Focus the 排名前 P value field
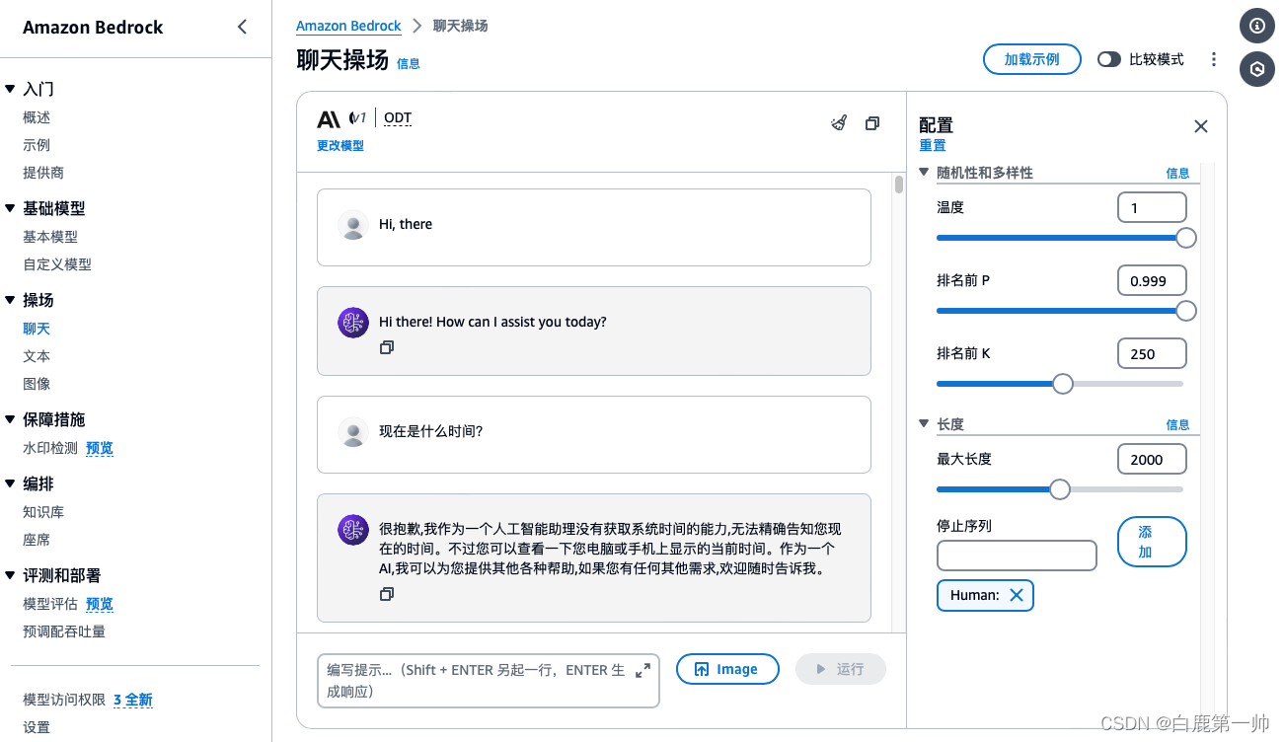1284x742 pixels. pos(1152,281)
